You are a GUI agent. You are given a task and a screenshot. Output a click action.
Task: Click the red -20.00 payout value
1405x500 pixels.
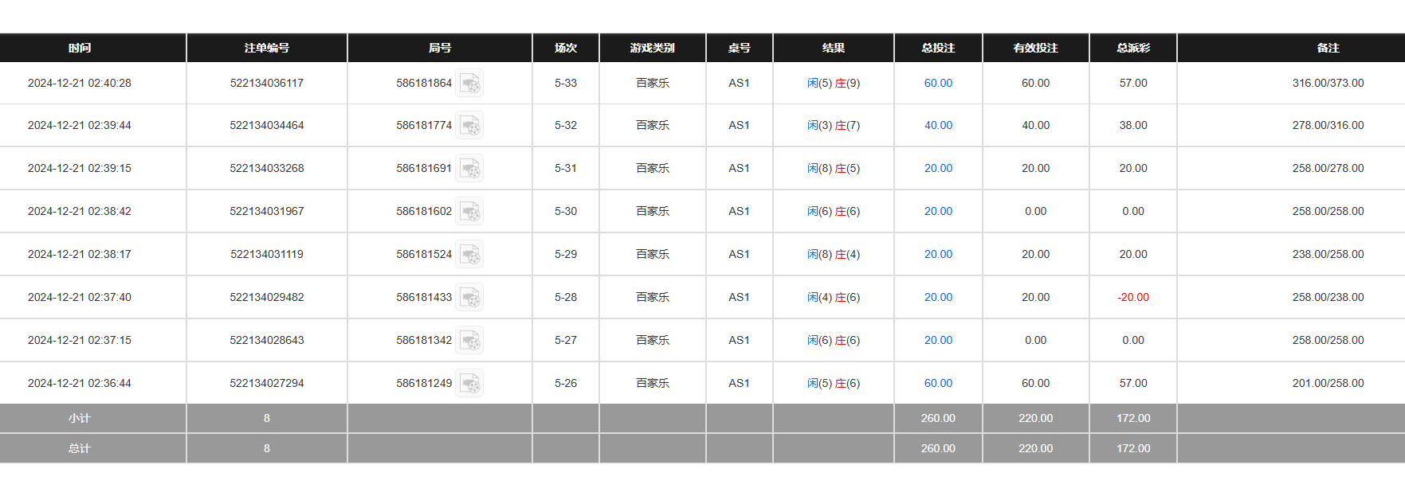pos(1133,297)
